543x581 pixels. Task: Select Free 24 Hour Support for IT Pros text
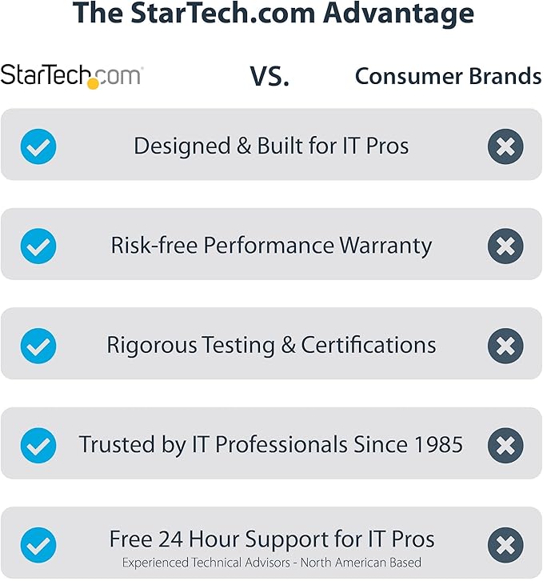(272, 539)
